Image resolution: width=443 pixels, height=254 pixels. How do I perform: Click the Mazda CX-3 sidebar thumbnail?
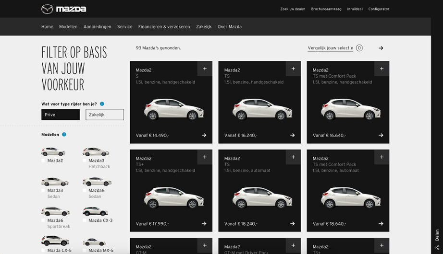(95, 211)
